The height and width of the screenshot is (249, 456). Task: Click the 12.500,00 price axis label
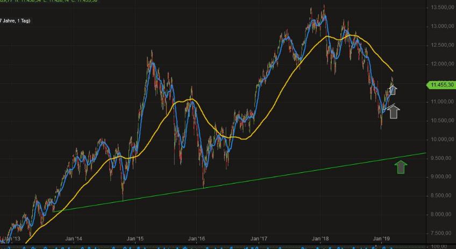tap(443, 45)
